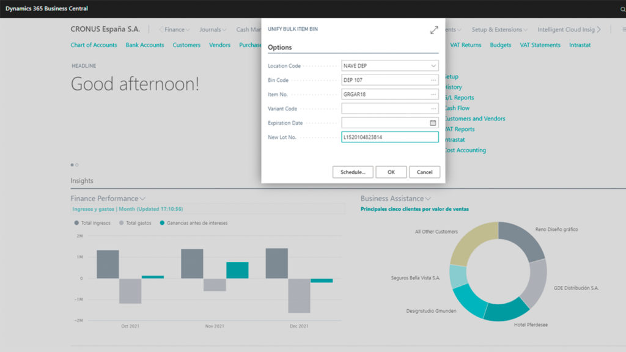Screen dimensions: 626x352
Task: Open Ingresos y gastos chart title link
Action: (x=128, y=209)
